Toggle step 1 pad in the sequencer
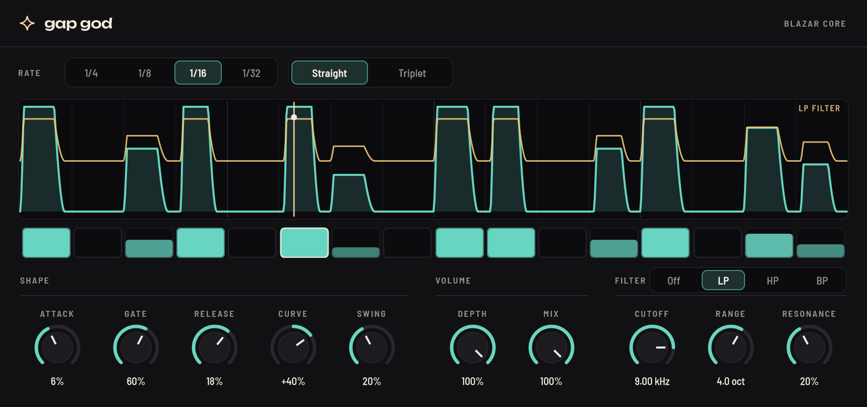Image resolution: width=867 pixels, height=407 pixels. tap(46, 243)
